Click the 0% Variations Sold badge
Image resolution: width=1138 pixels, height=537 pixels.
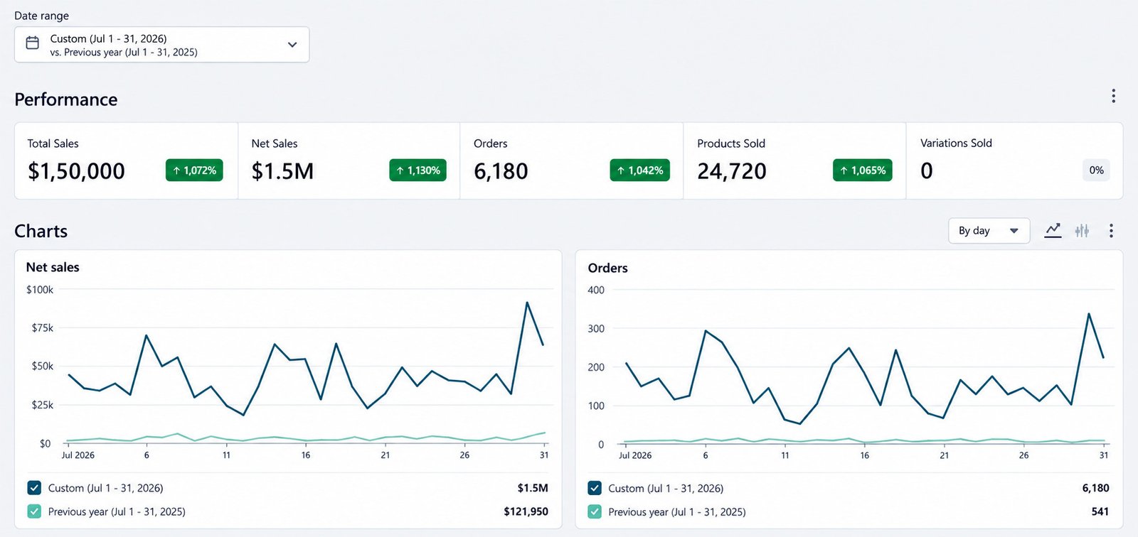click(x=1096, y=170)
